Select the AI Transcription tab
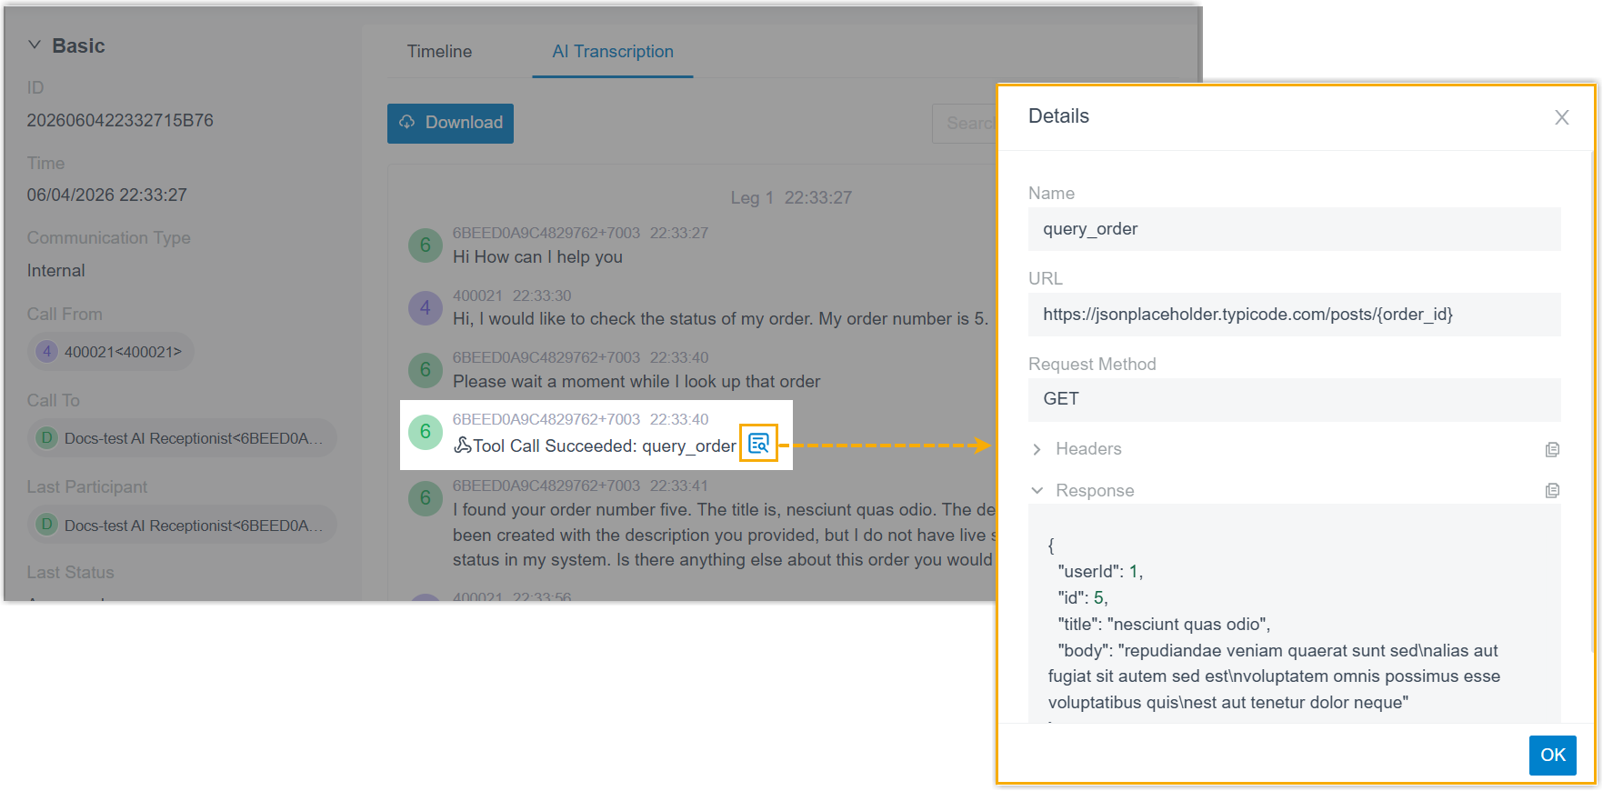The height and width of the screenshot is (791, 1603). [x=613, y=52]
